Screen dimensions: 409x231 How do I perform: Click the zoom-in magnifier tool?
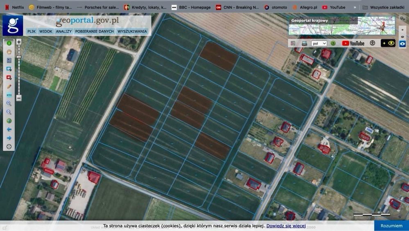click(x=9, y=103)
